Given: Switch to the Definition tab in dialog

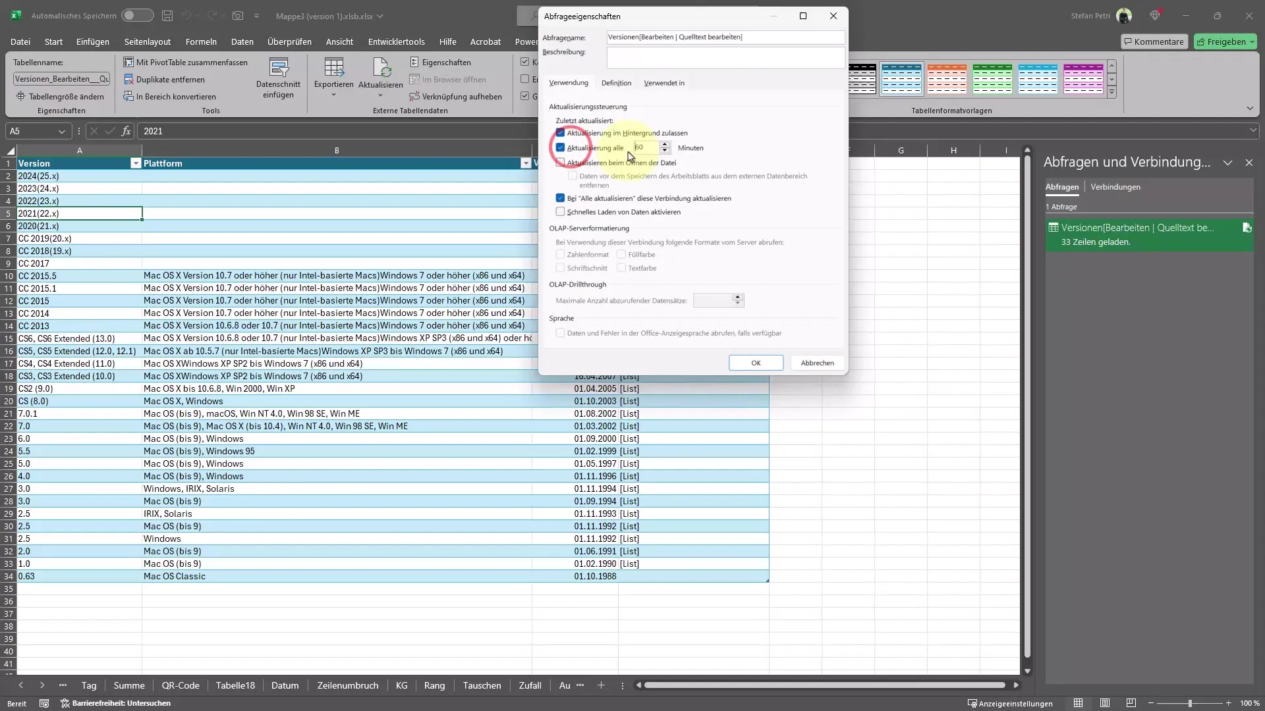Looking at the screenshot, I should point(616,83).
